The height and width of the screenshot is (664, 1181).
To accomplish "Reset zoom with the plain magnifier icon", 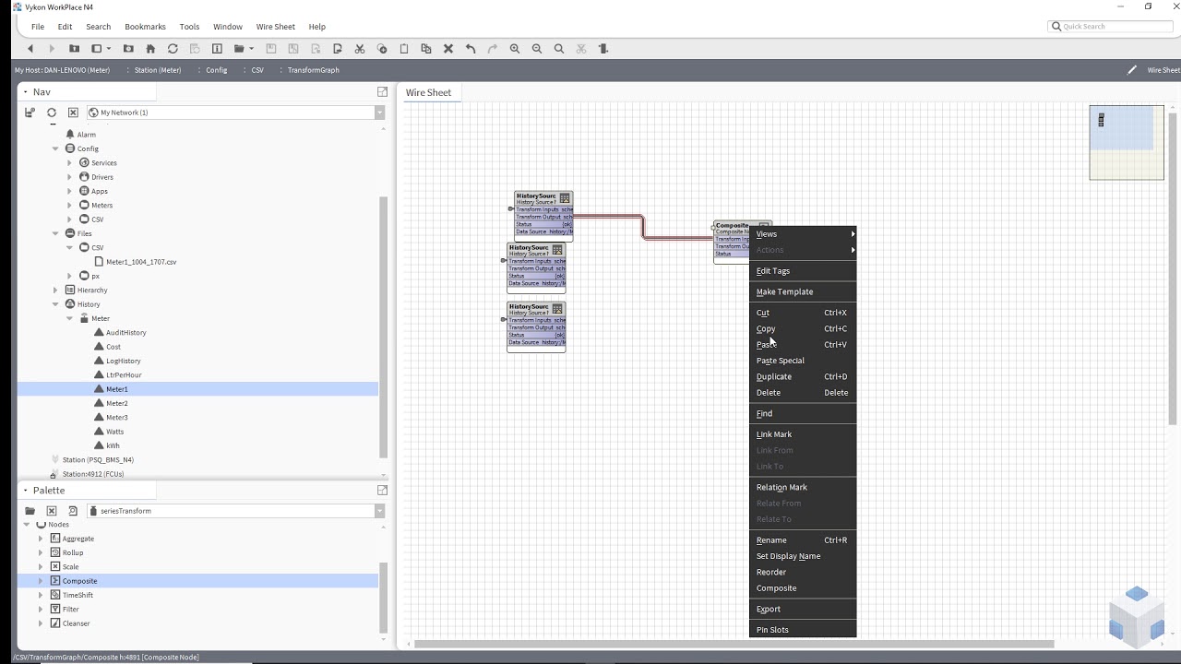I will (559, 49).
